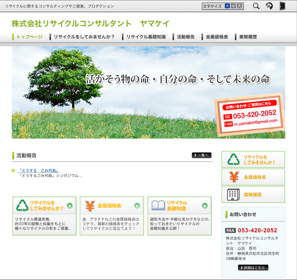The image size is (297, 280).
Task: Click green play arrow on 金属価格表 card
Action: 137,206
